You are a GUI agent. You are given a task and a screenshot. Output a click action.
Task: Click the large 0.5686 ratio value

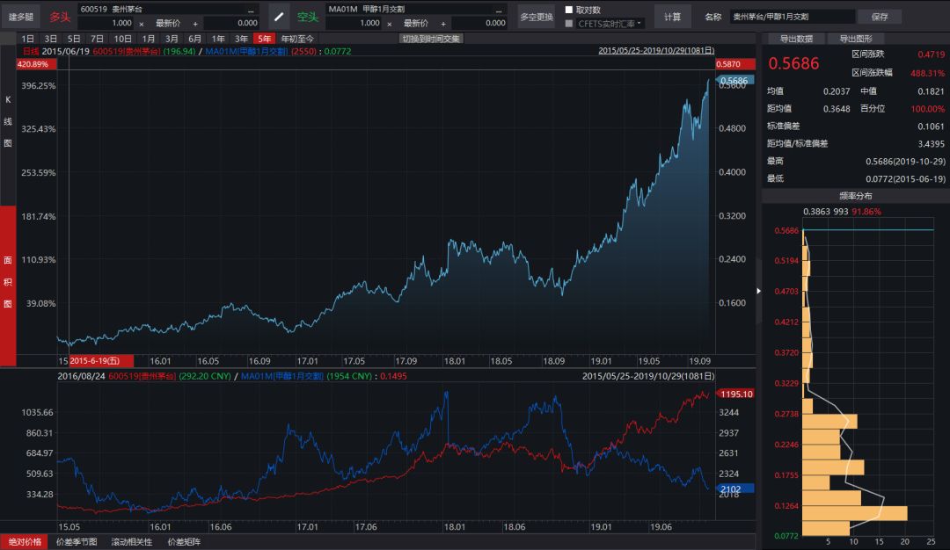[x=793, y=63]
